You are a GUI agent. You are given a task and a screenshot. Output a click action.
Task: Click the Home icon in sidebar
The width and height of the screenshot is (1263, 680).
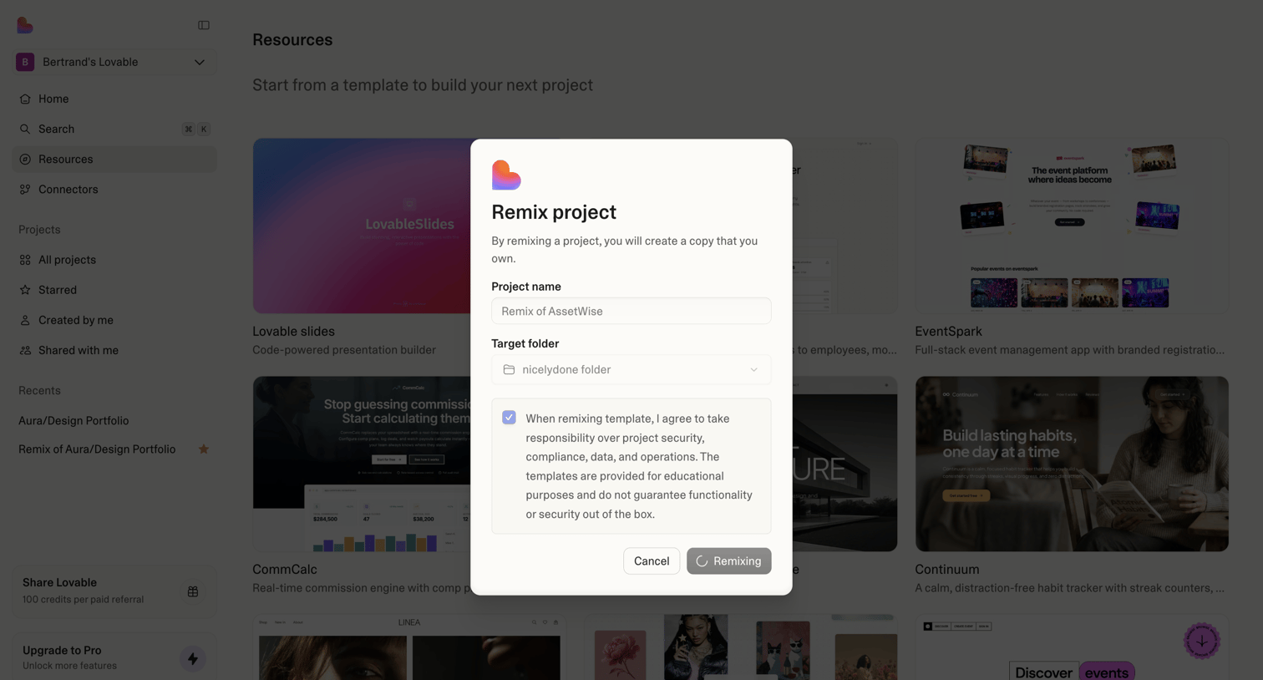point(25,99)
